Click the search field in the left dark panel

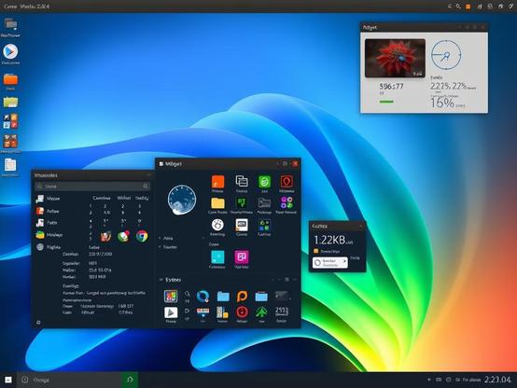coord(92,187)
